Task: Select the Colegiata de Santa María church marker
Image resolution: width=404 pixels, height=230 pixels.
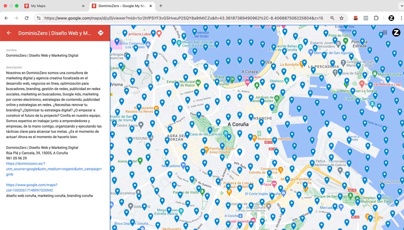Action: point(343,62)
